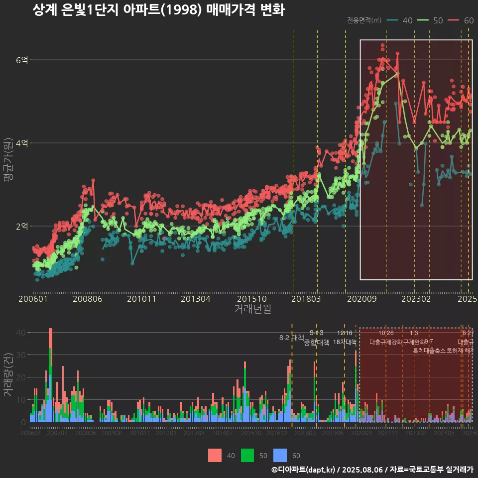Click the '200601' label on the price chart axis
The width and height of the screenshot is (478, 478).
[33, 299]
